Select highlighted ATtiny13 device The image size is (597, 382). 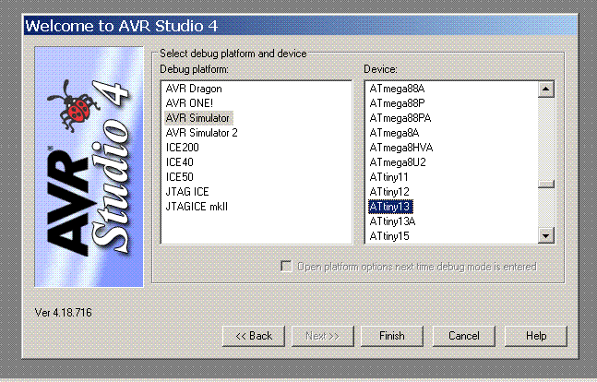click(390, 207)
